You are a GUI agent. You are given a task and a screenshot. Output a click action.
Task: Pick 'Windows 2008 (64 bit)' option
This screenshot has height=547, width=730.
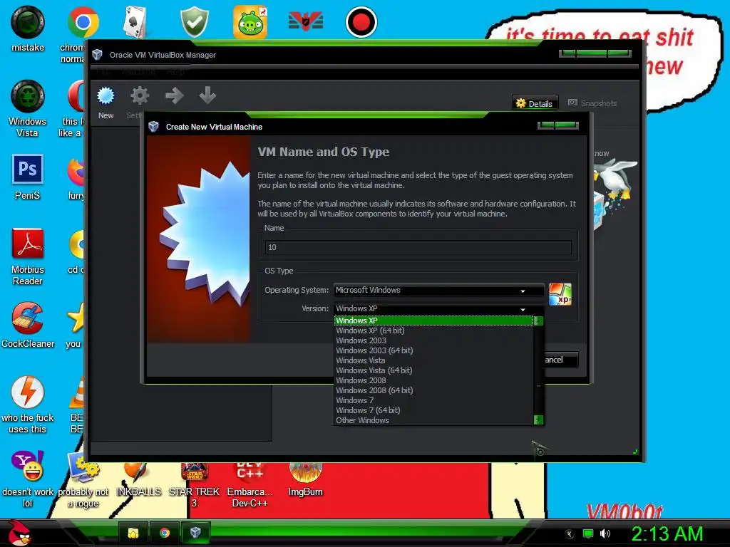(x=433, y=391)
